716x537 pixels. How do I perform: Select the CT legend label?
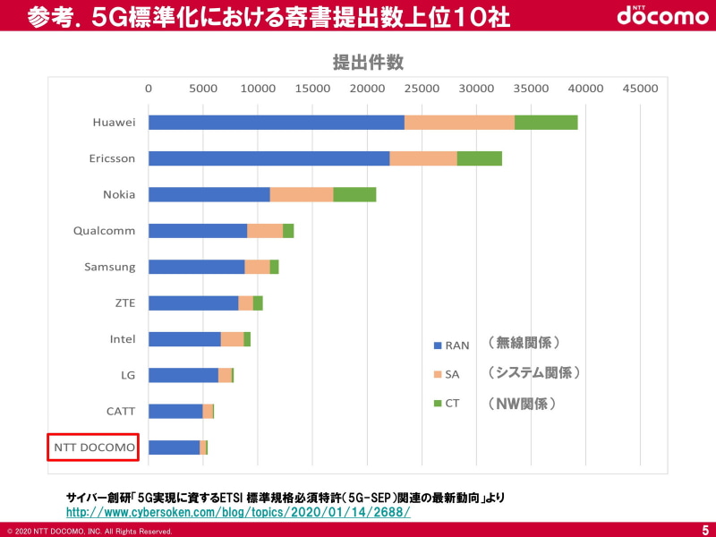452,404
